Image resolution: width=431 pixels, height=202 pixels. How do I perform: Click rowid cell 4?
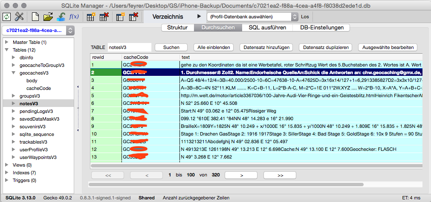[106, 88]
